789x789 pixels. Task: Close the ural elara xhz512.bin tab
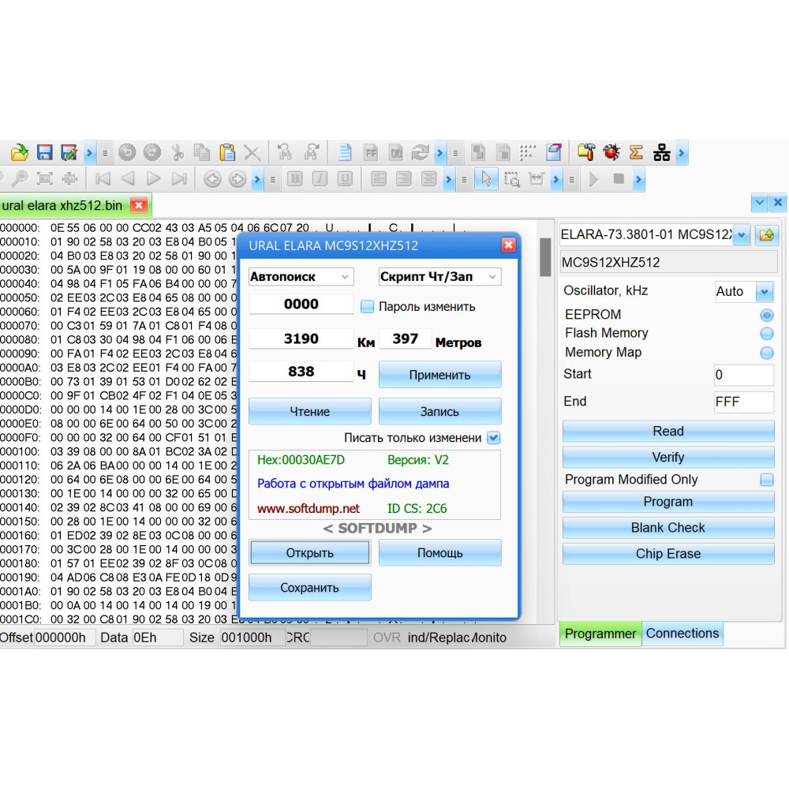tap(138, 205)
